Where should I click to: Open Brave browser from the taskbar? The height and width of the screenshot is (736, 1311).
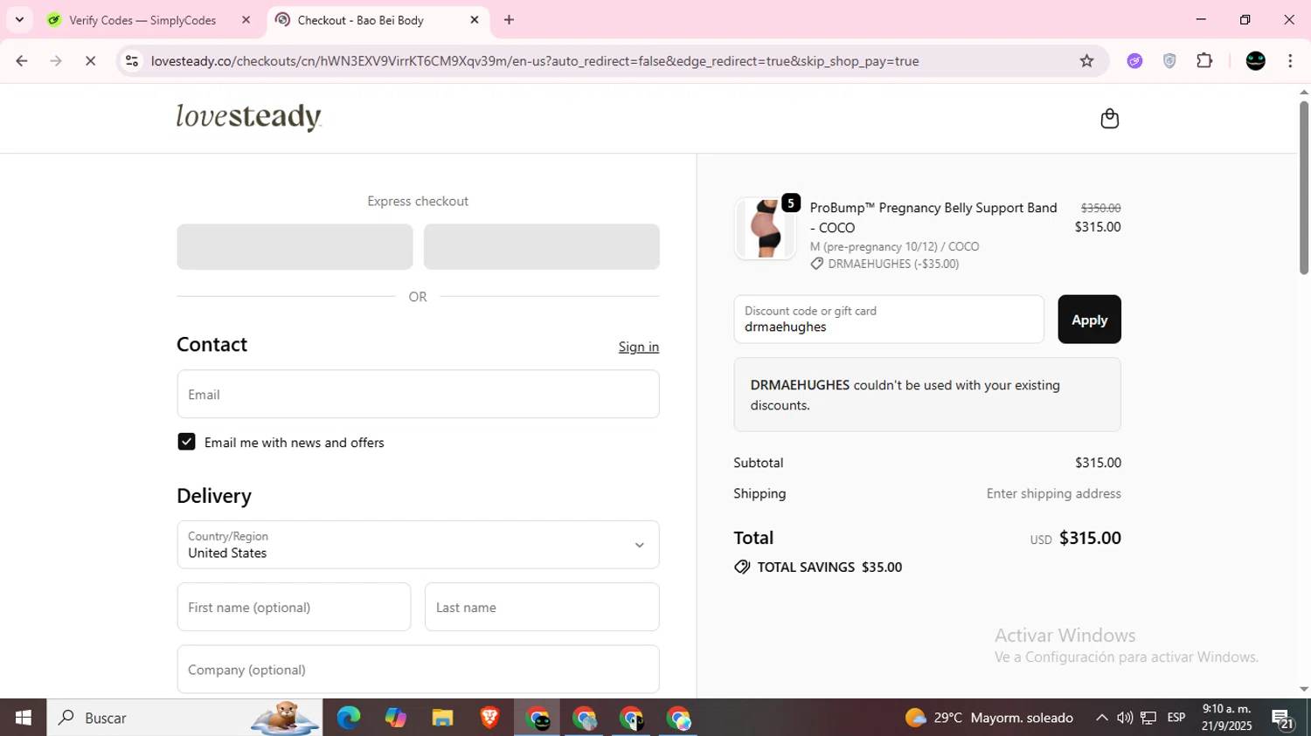489,718
